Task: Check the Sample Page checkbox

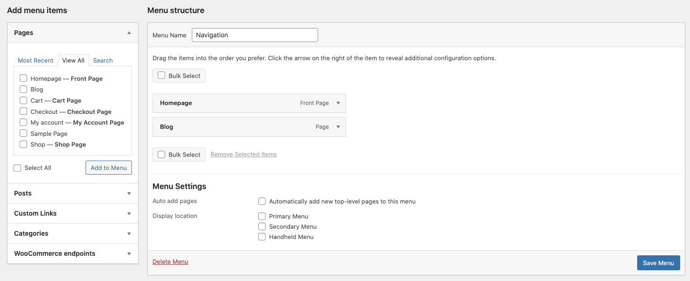Action: [23, 133]
